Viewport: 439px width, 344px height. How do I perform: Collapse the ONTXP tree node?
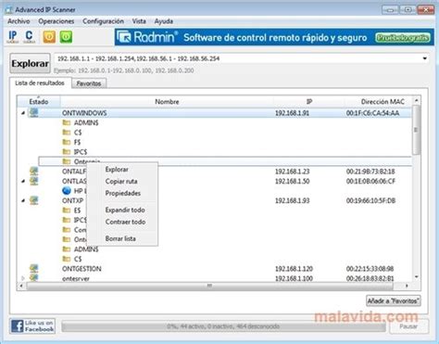[x=23, y=200]
